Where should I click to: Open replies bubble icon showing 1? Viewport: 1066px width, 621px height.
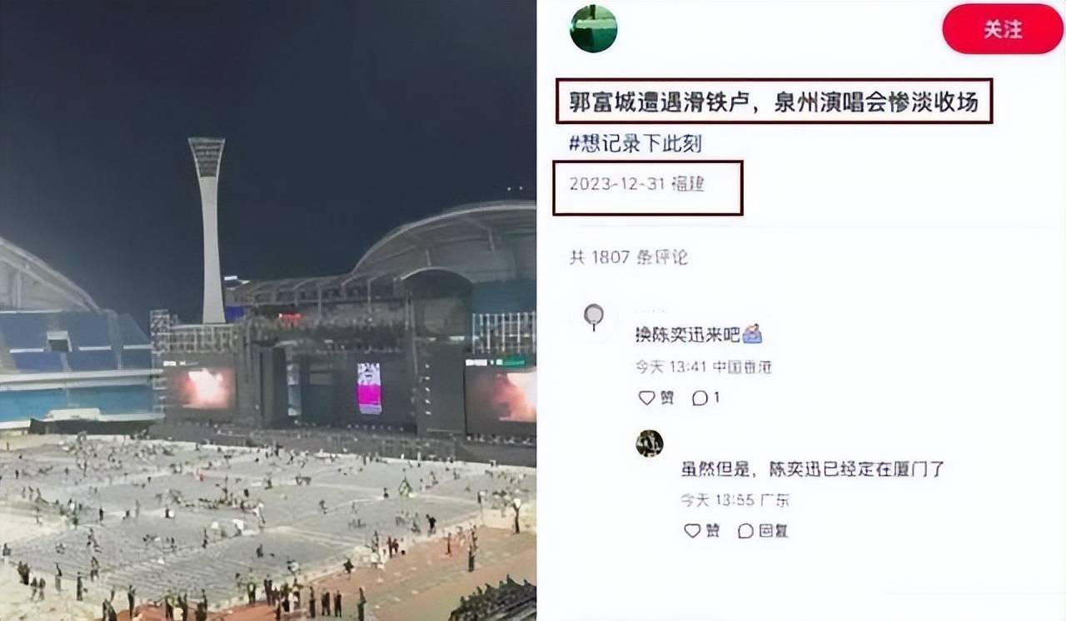(x=700, y=398)
